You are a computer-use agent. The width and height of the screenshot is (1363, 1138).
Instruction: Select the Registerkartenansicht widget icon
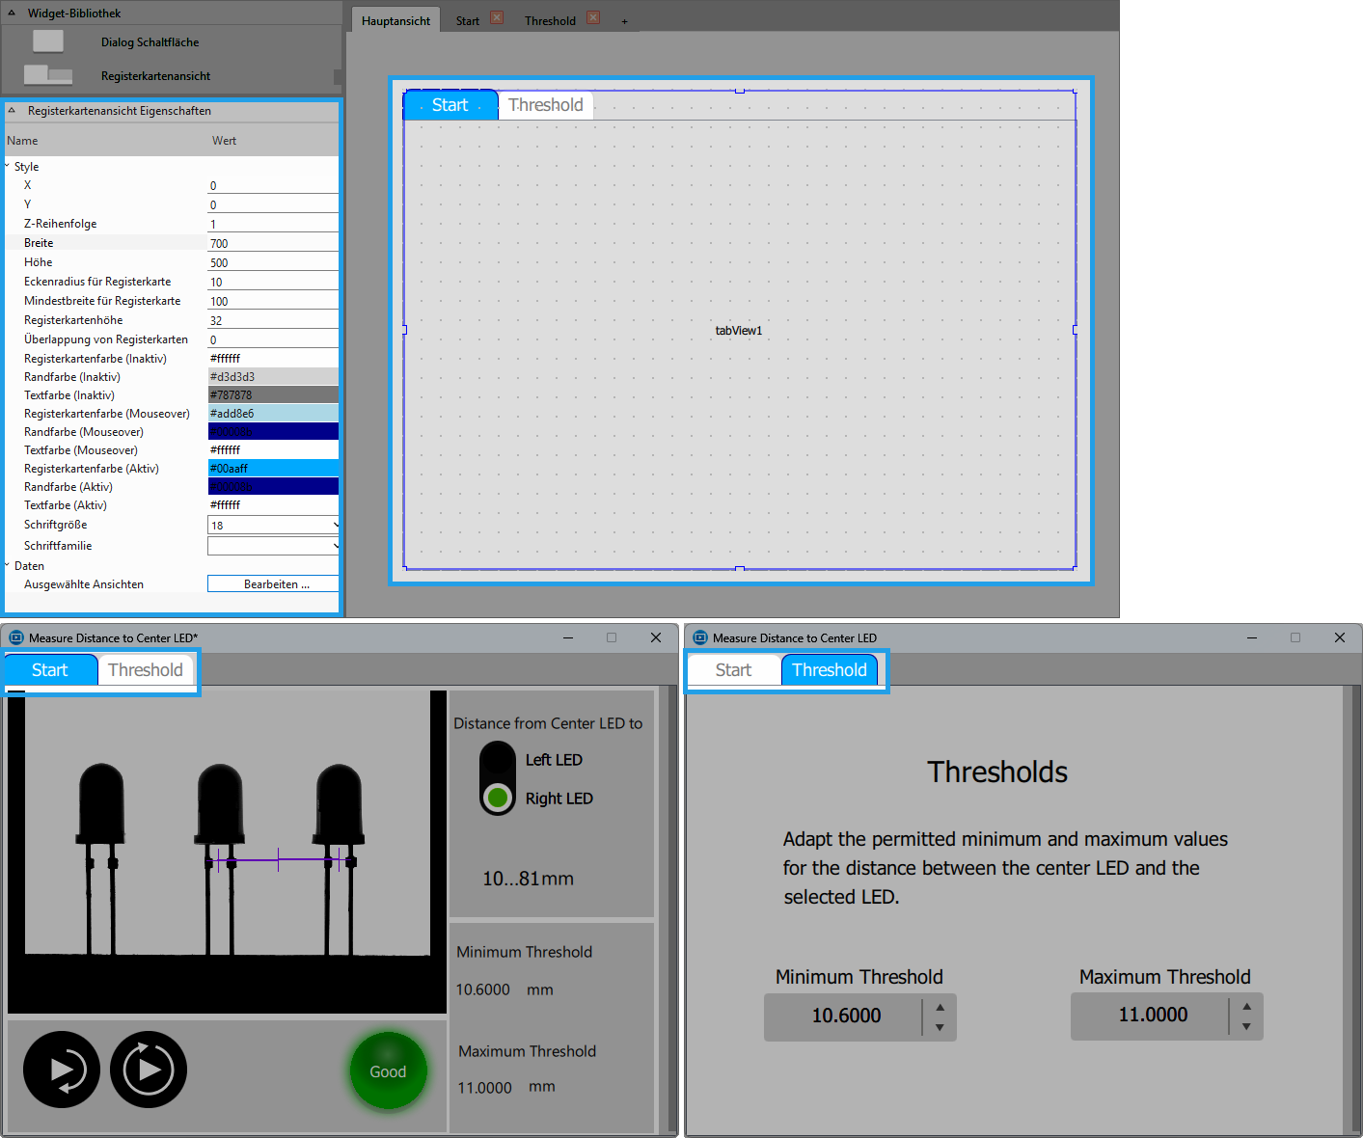point(47,75)
